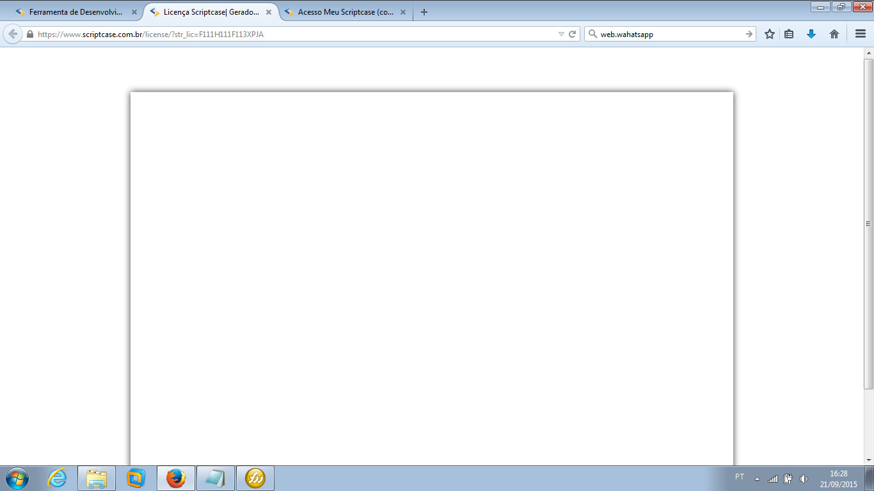Submit the search with the go arrow
This screenshot has height=491, width=874.
coord(749,35)
